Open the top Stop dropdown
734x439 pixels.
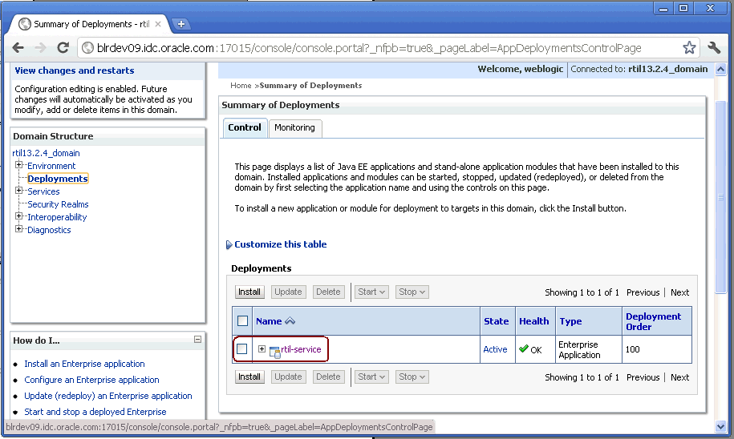pos(412,292)
